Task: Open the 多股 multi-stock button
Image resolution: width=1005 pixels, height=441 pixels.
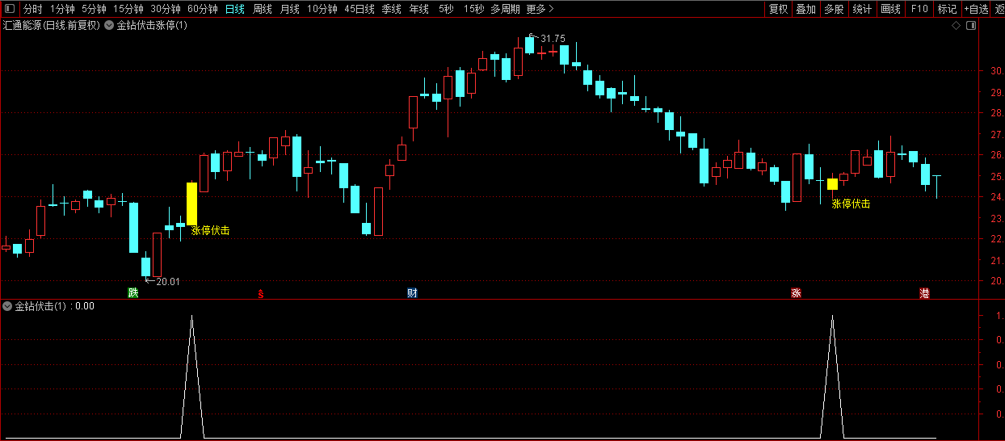Action: pos(834,9)
